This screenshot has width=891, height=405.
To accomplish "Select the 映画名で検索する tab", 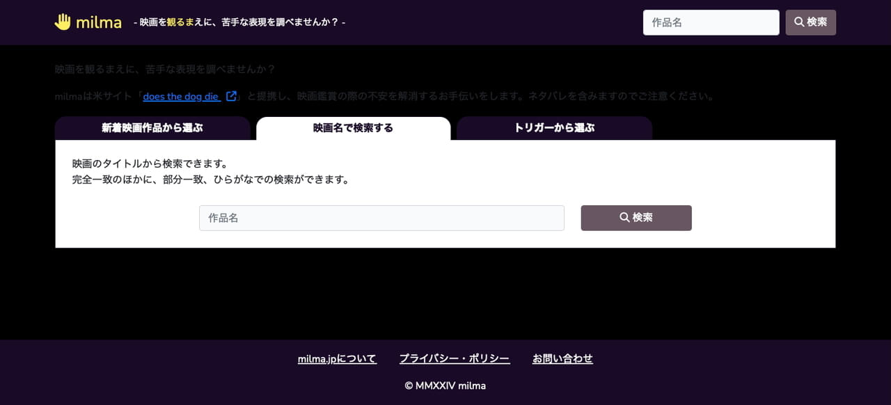I will (353, 127).
